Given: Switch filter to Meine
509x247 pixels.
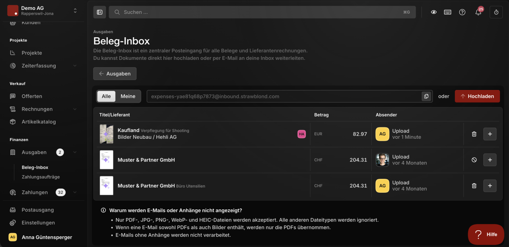Looking at the screenshot, I should [x=128, y=96].
